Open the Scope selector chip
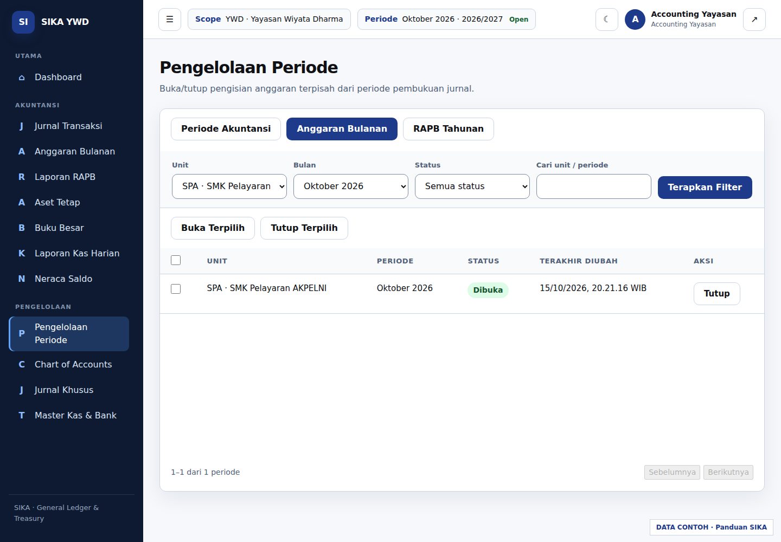The height and width of the screenshot is (542, 781). click(x=269, y=20)
